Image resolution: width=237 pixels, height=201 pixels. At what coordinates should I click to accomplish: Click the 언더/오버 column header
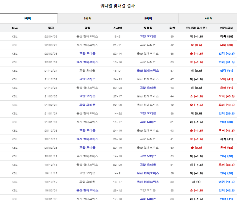point(226,28)
